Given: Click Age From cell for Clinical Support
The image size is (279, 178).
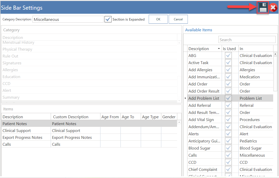Looking at the screenshot, I should coord(110,130).
